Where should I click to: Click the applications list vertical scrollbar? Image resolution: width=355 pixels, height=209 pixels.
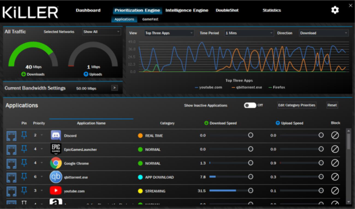[x=349, y=141]
